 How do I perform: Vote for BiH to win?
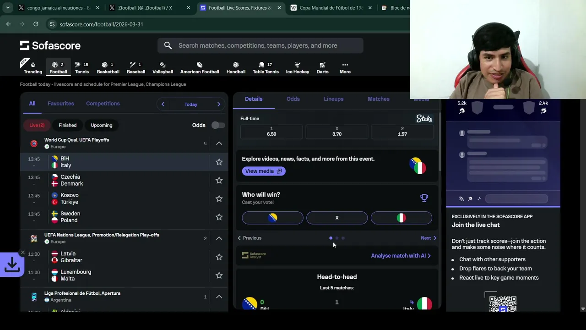pyautogui.click(x=272, y=218)
